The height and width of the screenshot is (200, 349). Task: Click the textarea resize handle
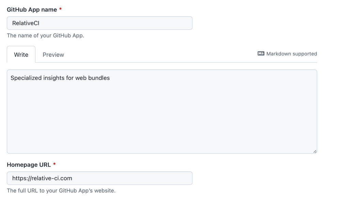[315, 151]
